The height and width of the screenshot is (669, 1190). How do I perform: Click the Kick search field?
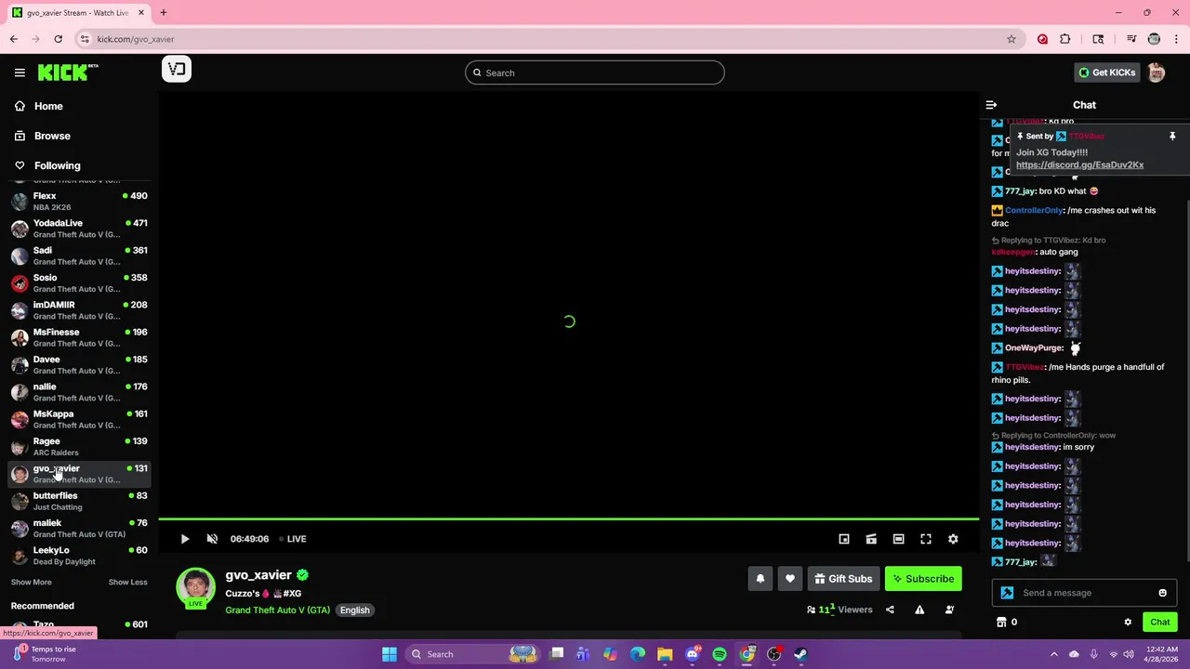(x=595, y=72)
